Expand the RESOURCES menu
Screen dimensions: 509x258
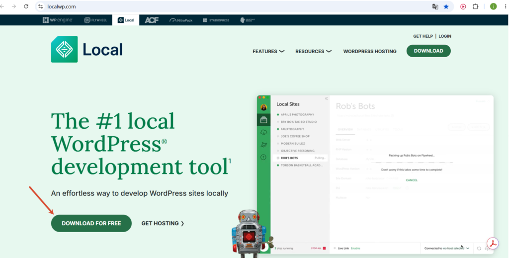(313, 51)
